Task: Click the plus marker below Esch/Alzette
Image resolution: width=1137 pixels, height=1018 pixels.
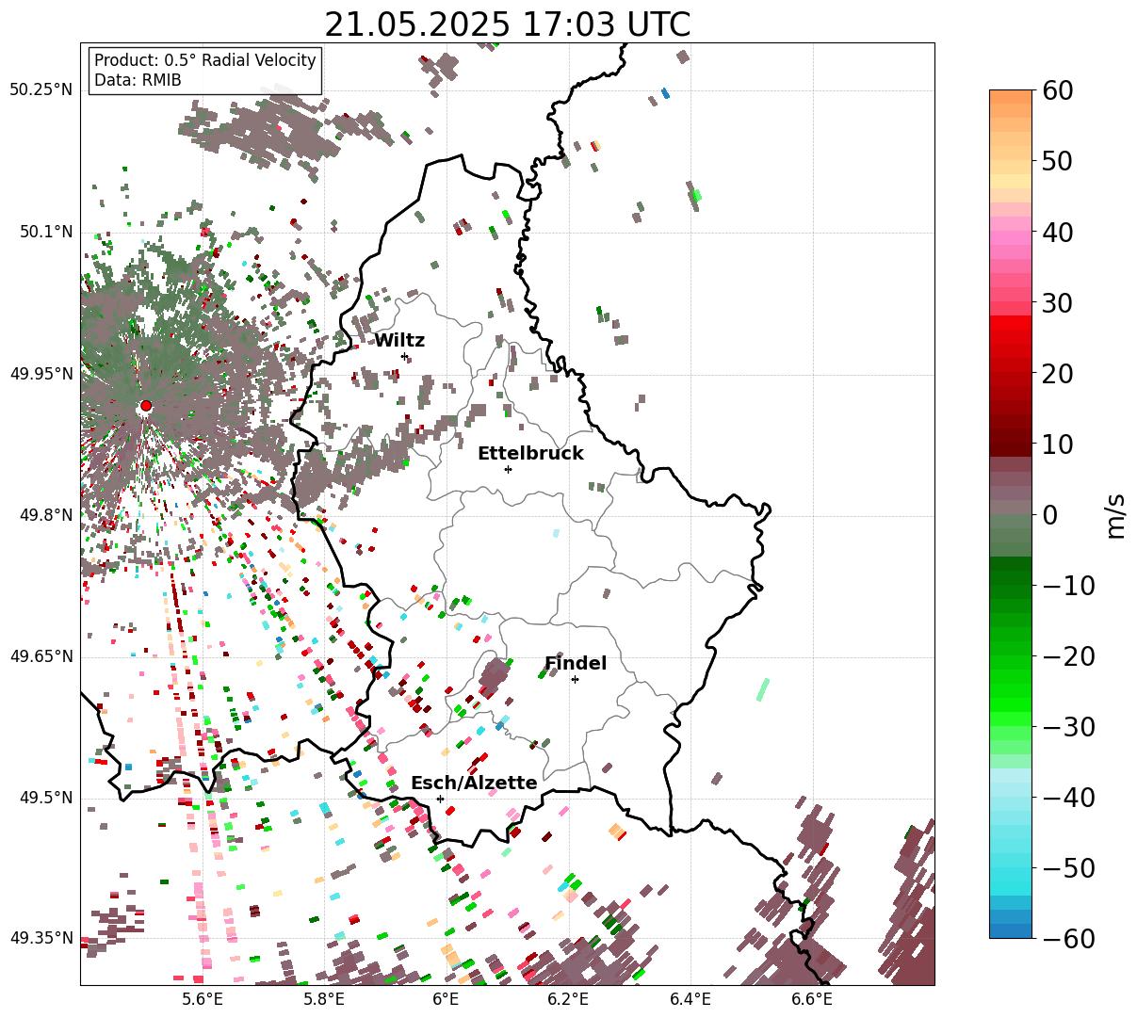Action: (x=440, y=799)
